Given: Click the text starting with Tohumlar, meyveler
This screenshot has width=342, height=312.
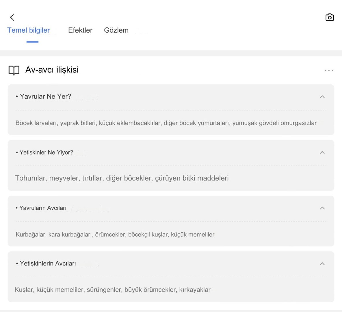Looking at the screenshot, I should 122,178.
